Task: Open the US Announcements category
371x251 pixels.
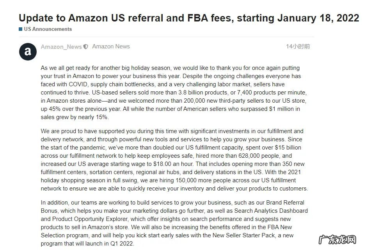Action: (x=48, y=29)
